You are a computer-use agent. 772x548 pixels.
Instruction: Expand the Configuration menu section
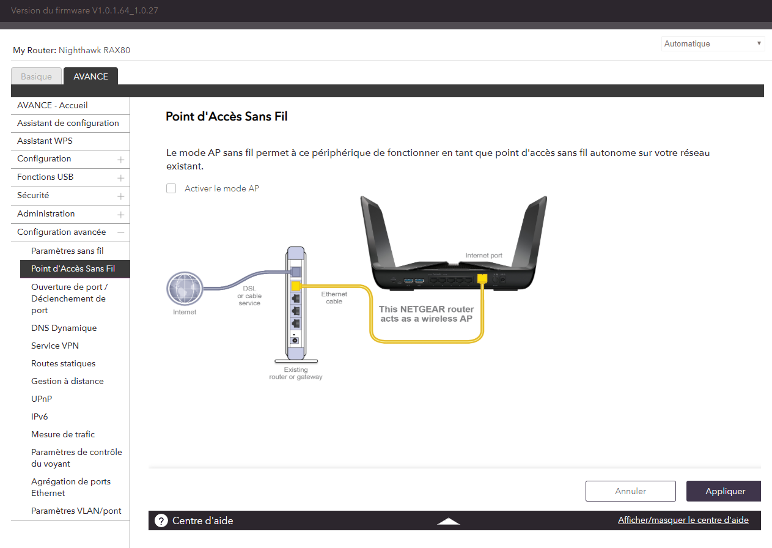[x=121, y=160]
